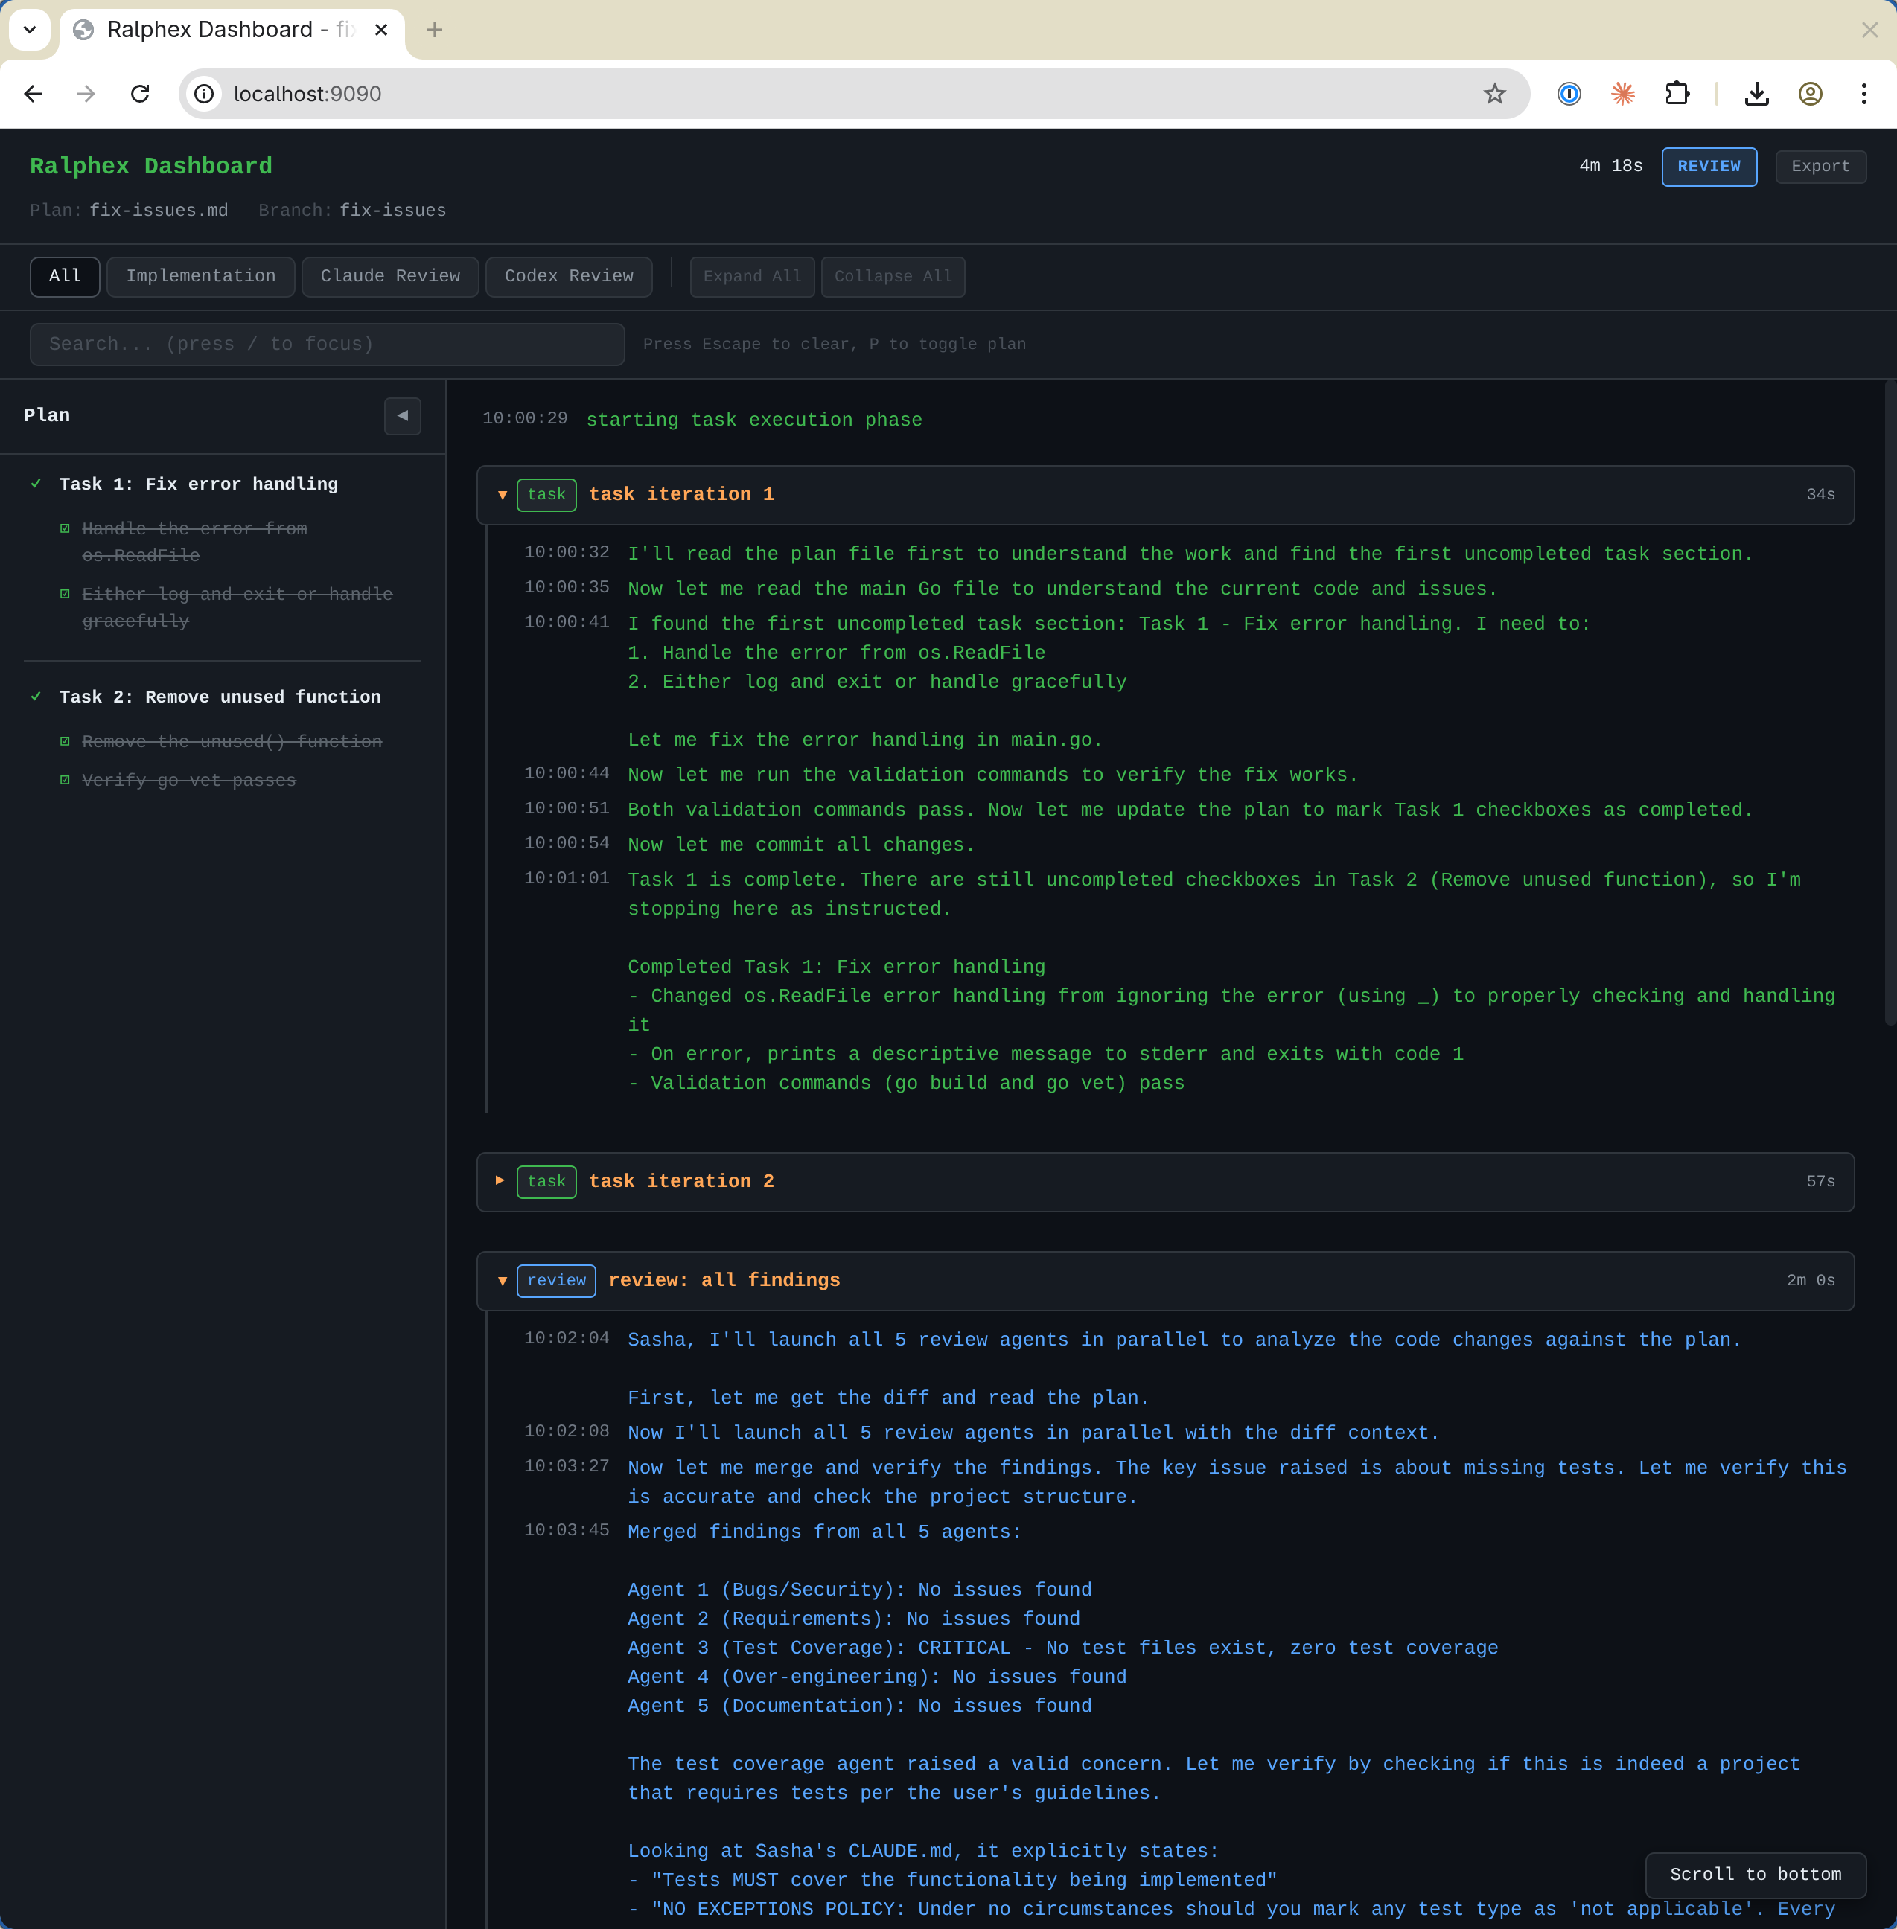The width and height of the screenshot is (1897, 1929).
Task: Click the green checkmark beside Task 1
Action: pyautogui.click(x=36, y=484)
